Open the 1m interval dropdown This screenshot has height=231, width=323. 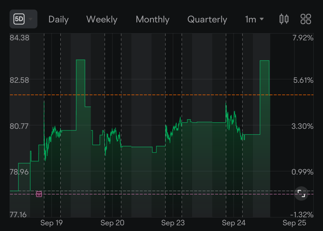255,19
